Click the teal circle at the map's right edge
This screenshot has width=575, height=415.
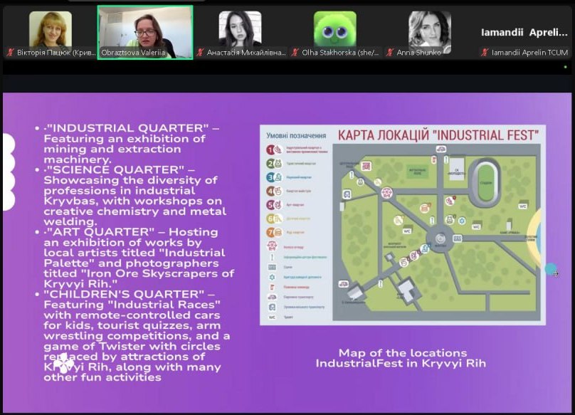(551, 270)
